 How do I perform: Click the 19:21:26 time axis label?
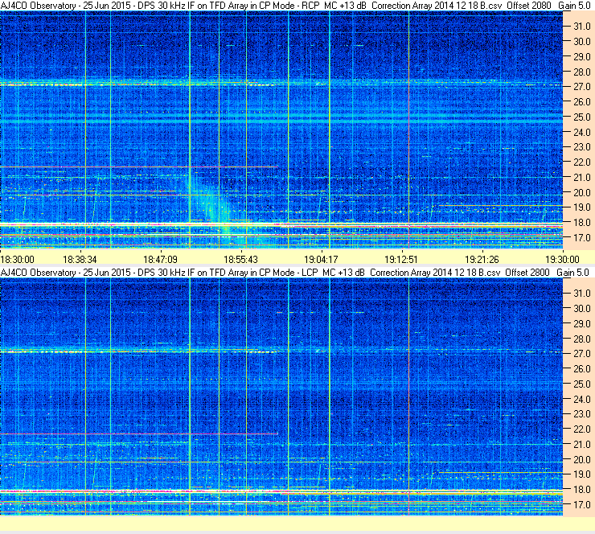click(x=482, y=260)
